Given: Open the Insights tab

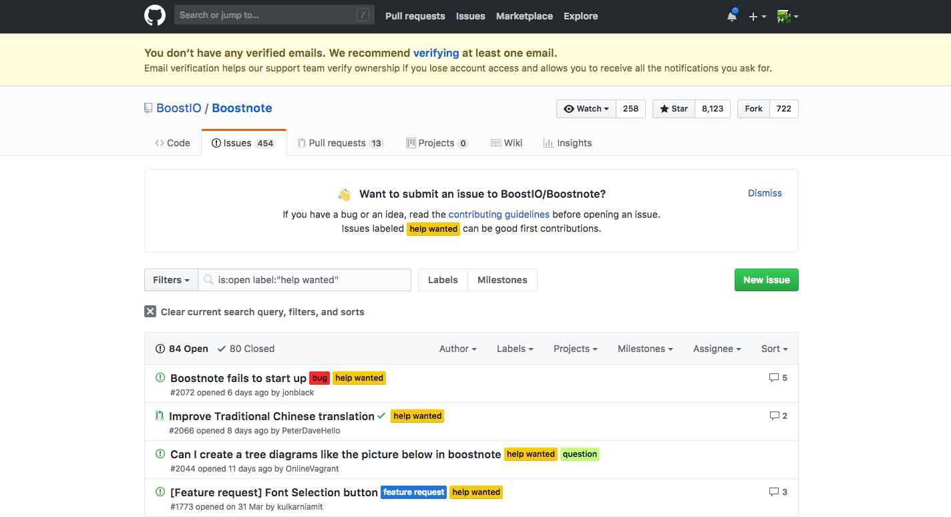Looking at the screenshot, I should coord(568,143).
